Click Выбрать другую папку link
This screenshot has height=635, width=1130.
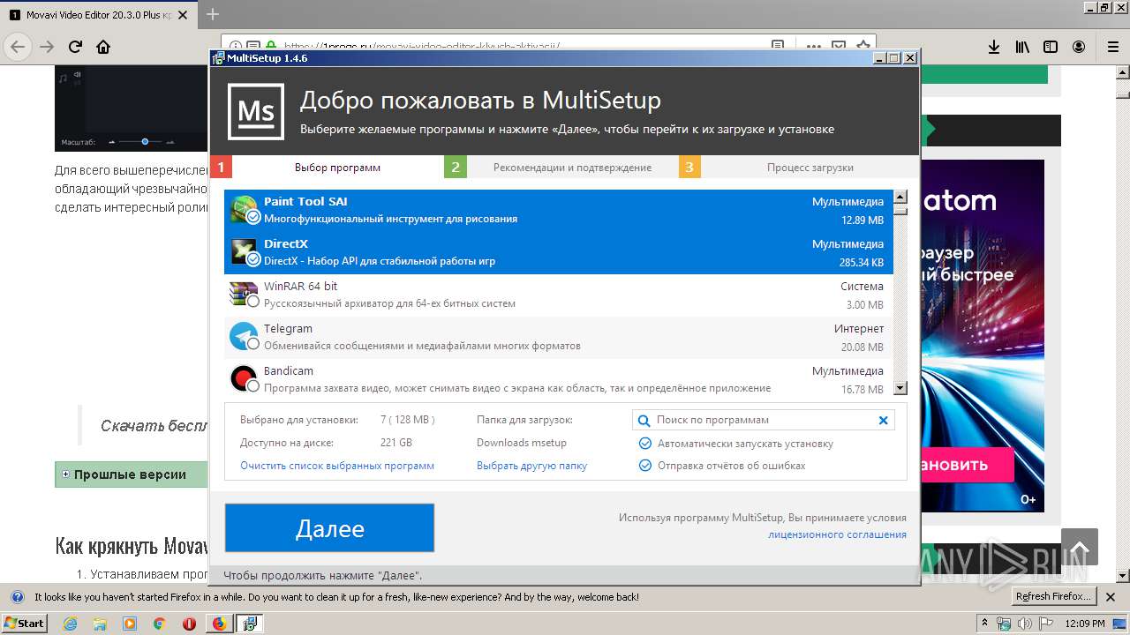531,466
